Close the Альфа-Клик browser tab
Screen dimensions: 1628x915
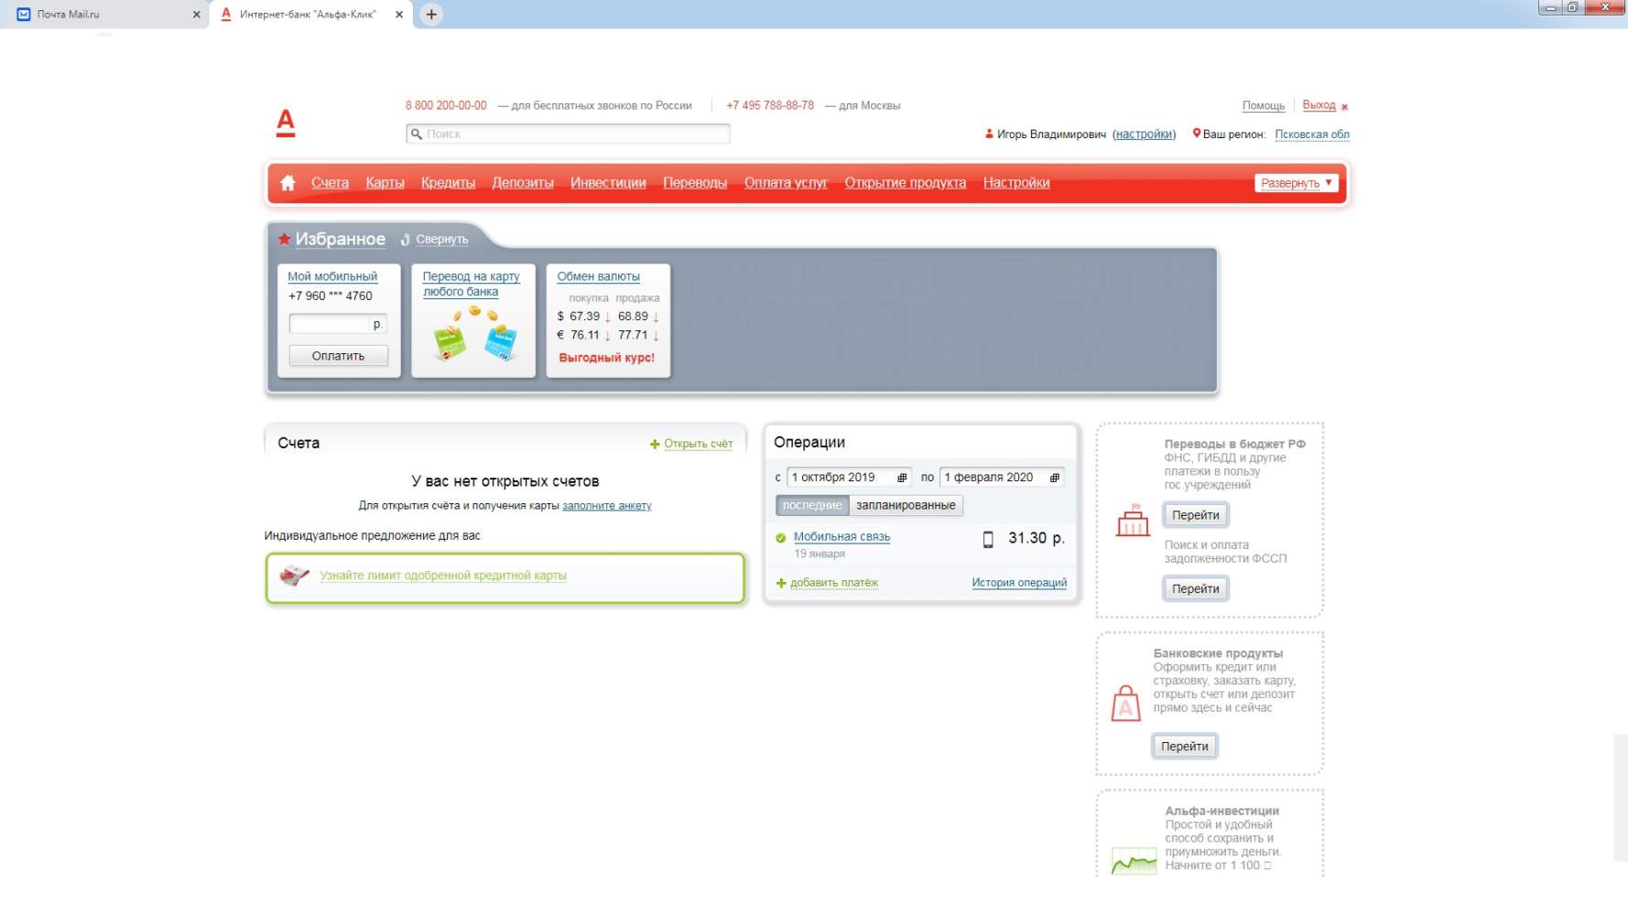pyautogui.click(x=398, y=15)
